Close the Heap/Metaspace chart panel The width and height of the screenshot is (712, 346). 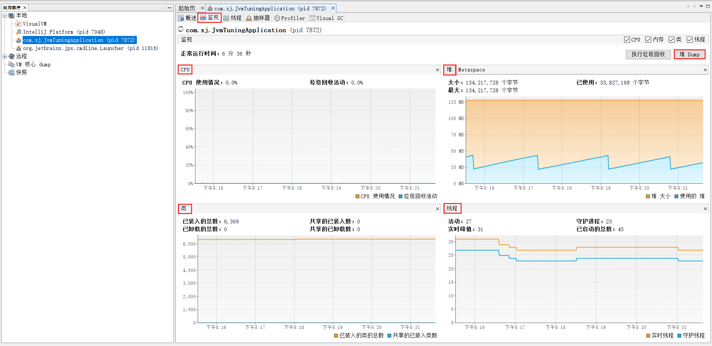(x=705, y=70)
